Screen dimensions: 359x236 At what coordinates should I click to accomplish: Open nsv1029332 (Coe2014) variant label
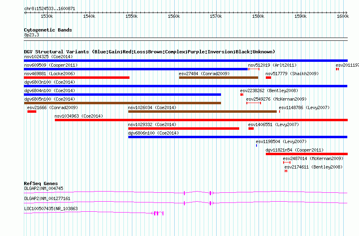(152, 124)
